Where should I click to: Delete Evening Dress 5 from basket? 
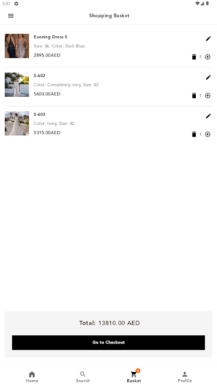tap(194, 57)
